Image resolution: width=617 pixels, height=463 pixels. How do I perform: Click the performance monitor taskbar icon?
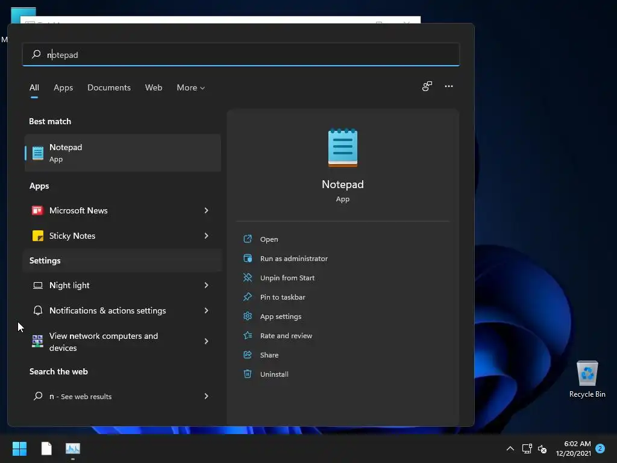point(73,448)
